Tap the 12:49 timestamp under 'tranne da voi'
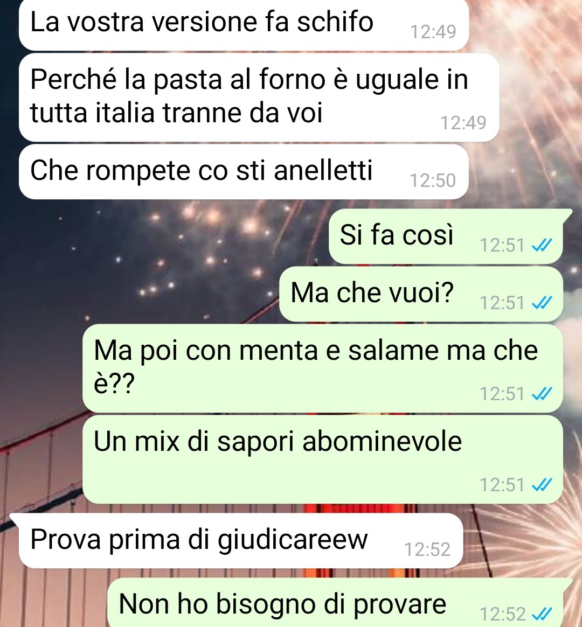This screenshot has height=627, width=582. 463,123
